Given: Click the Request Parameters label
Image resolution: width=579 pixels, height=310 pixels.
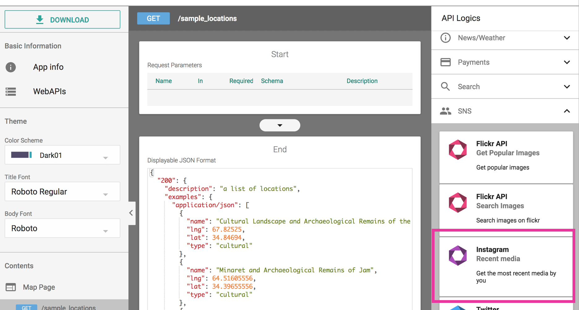Looking at the screenshot, I should [174, 65].
